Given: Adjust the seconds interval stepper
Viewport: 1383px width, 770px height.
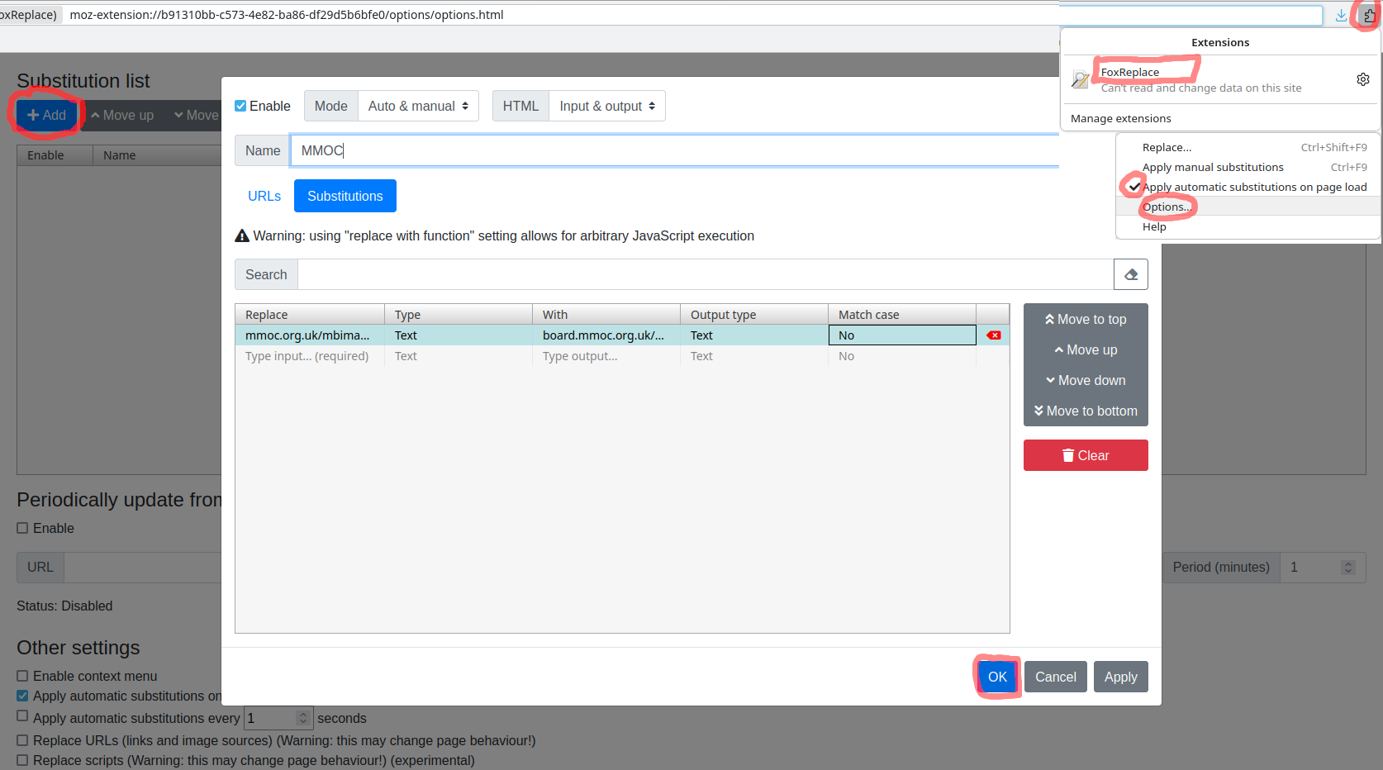Looking at the screenshot, I should [x=303, y=718].
